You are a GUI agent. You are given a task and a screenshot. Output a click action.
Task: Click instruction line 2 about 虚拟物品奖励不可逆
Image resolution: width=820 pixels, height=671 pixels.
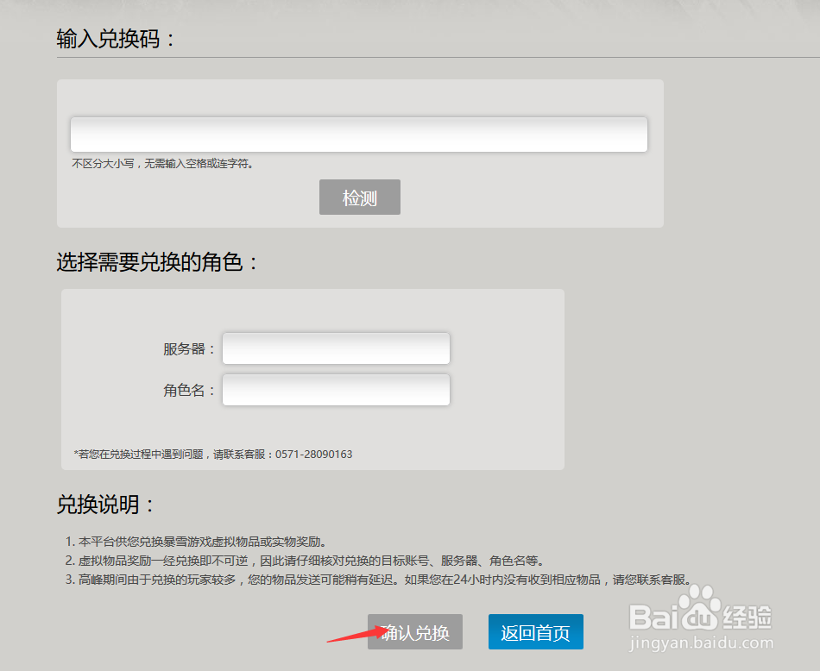[305, 561]
